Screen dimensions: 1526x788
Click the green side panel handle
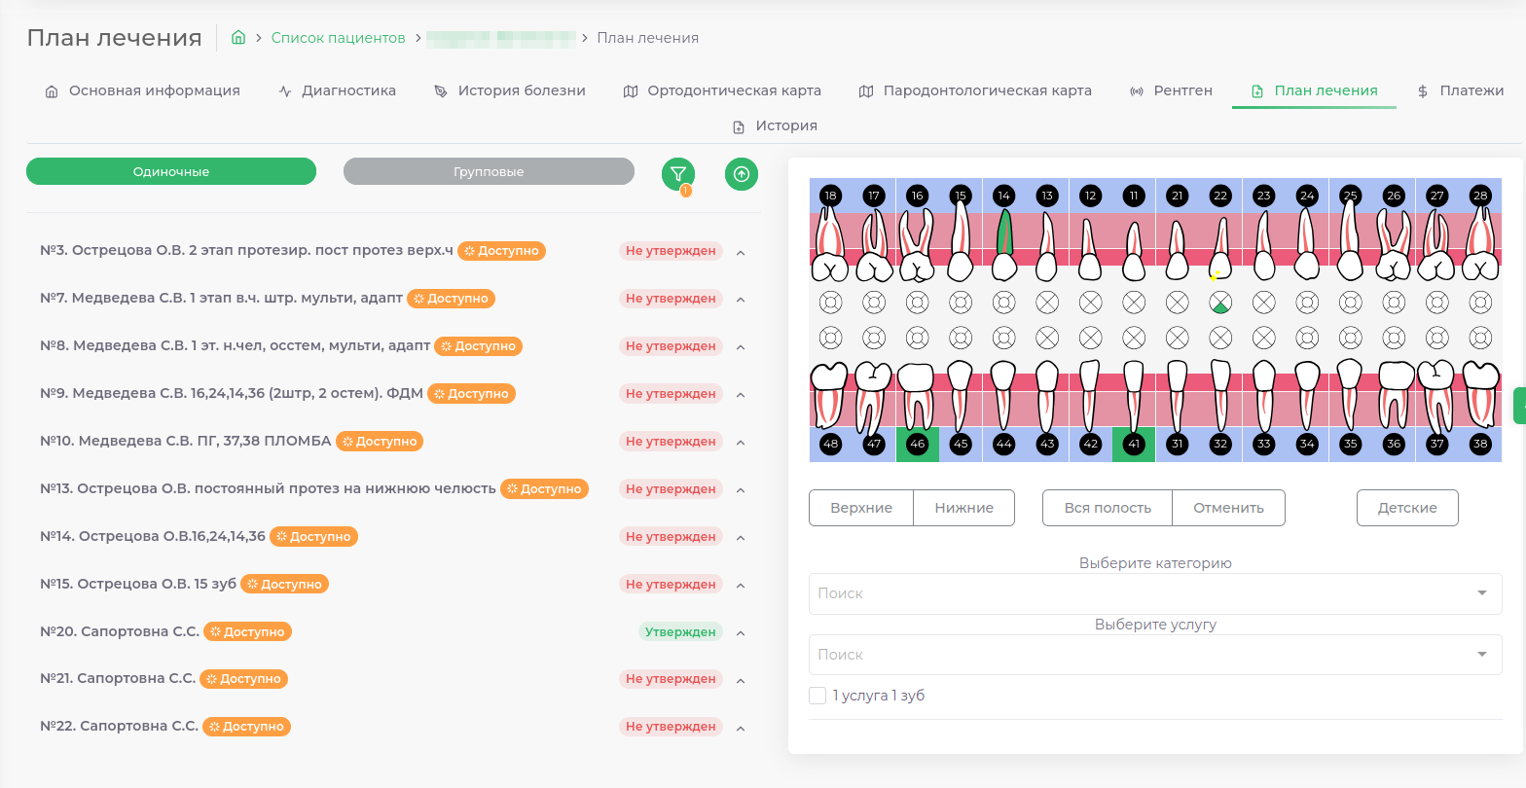[1520, 405]
